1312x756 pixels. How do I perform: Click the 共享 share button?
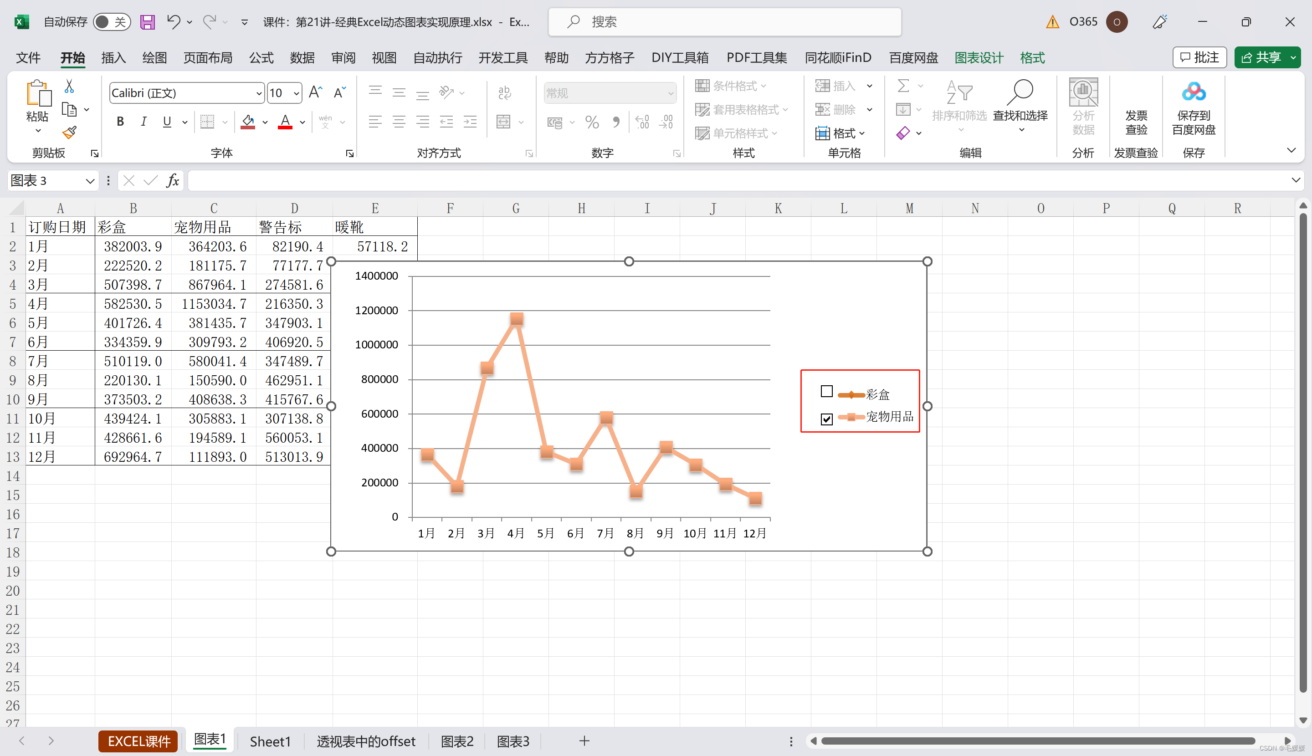[x=1261, y=57]
